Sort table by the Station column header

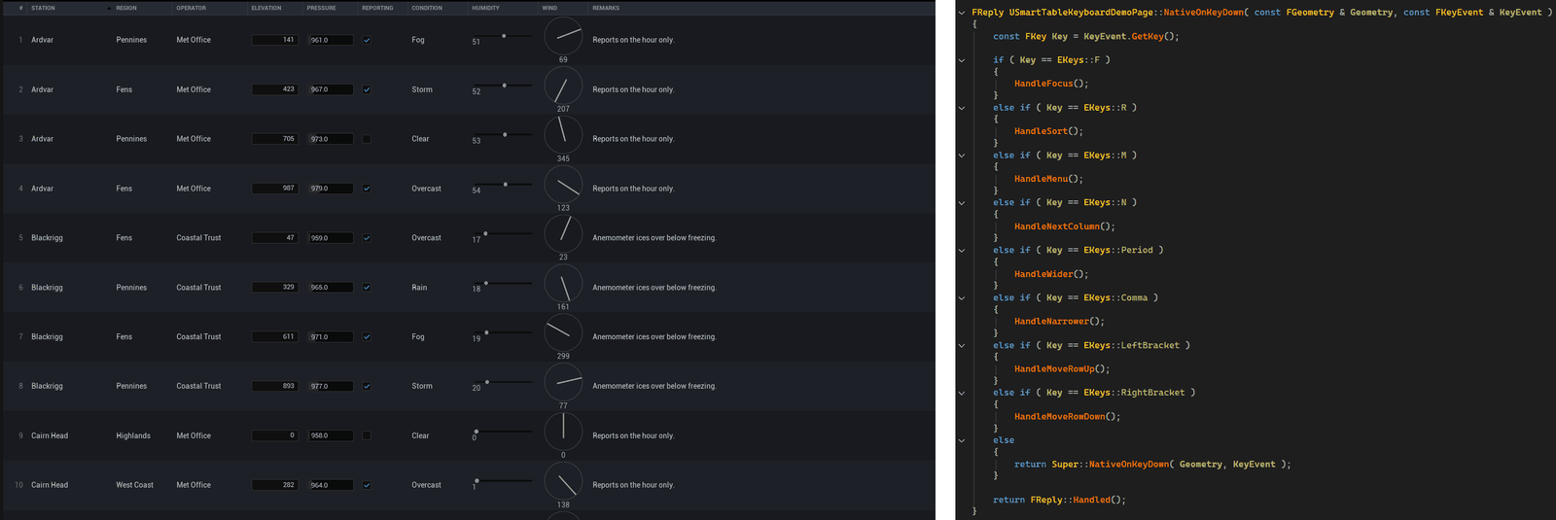click(x=70, y=8)
